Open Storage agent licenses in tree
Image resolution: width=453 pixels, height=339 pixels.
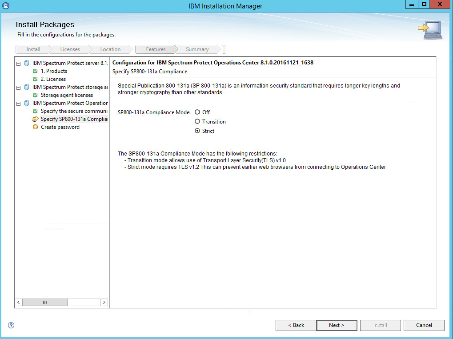pos(67,95)
